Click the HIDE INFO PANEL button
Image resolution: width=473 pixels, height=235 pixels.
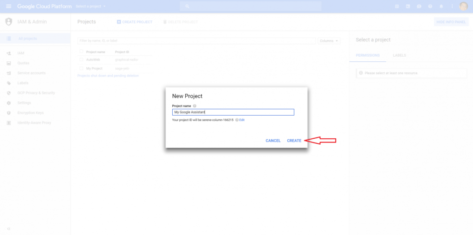click(451, 22)
